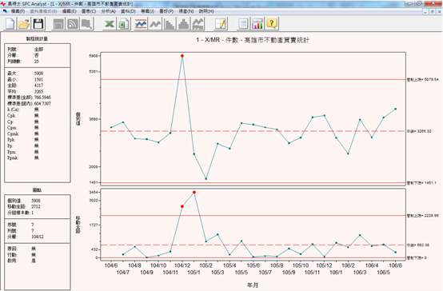Open the 檔案(F) menu

(x=18, y=11)
